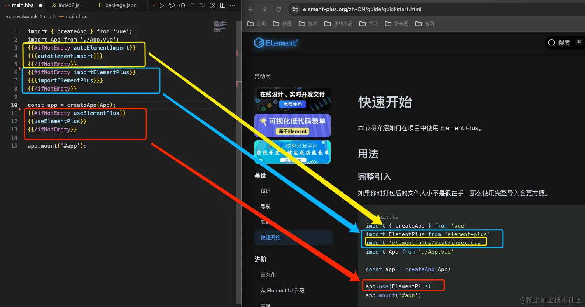Click the 基础 sidebar section heading
This screenshot has height=307, width=585.
pyautogui.click(x=261, y=176)
